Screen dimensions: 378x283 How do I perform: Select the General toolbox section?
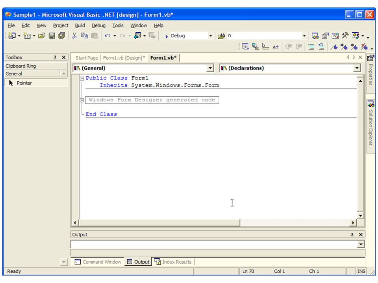[x=32, y=74]
